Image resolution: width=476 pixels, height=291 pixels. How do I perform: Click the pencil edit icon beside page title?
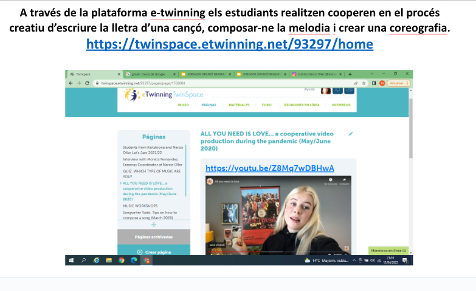[350, 134]
